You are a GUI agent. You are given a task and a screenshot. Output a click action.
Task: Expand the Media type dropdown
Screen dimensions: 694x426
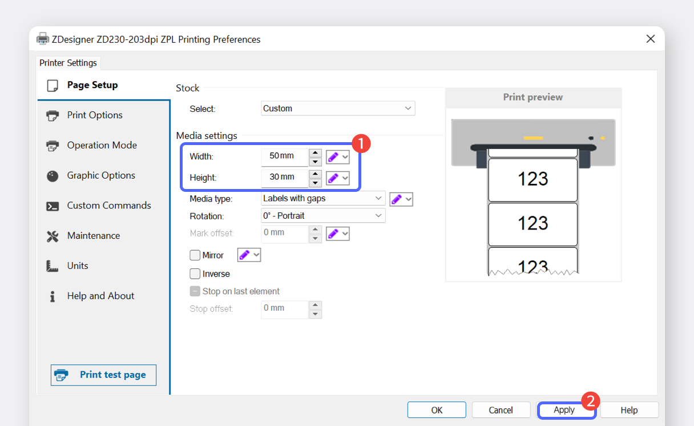point(323,199)
